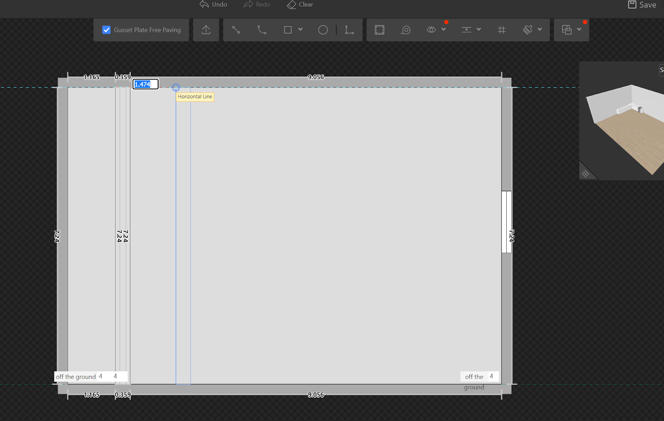Save the current design
This screenshot has height=421, width=664.
pyautogui.click(x=642, y=5)
